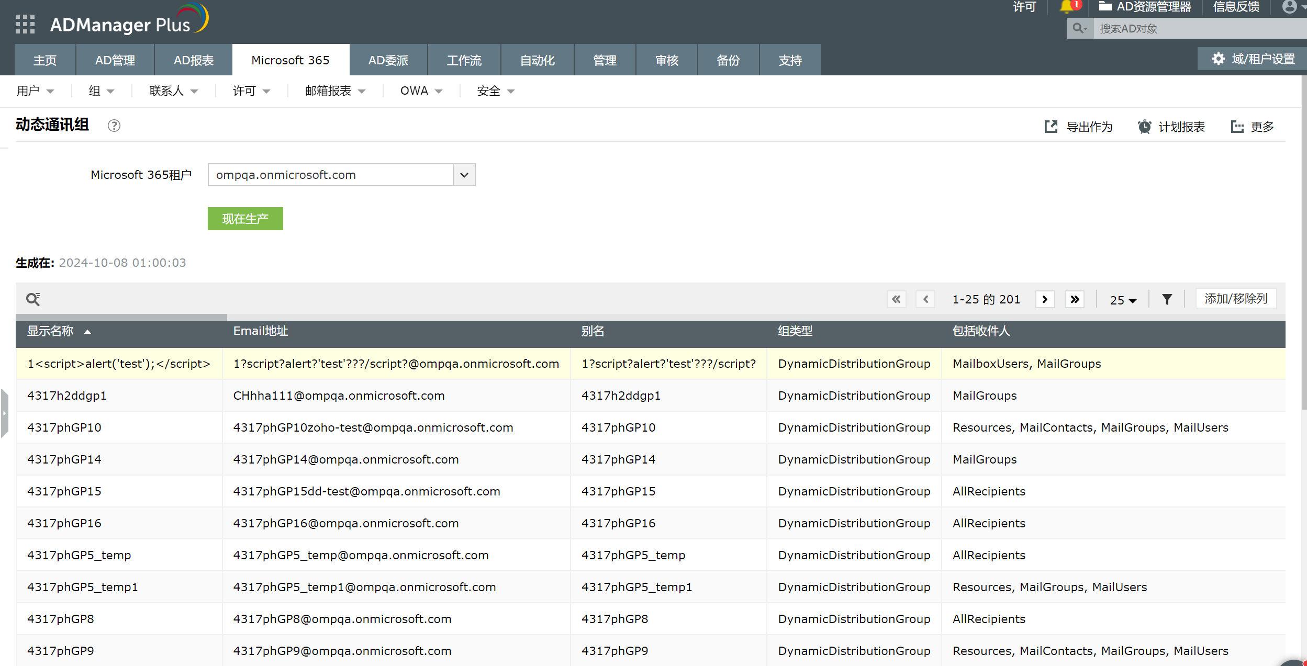Switch to the AD报表 tab
Viewport: 1307px width, 666px height.
click(x=193, y=60)
